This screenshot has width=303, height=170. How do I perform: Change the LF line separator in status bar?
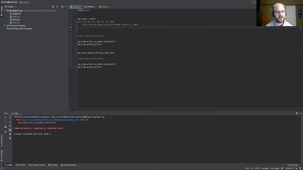(251, 168)
